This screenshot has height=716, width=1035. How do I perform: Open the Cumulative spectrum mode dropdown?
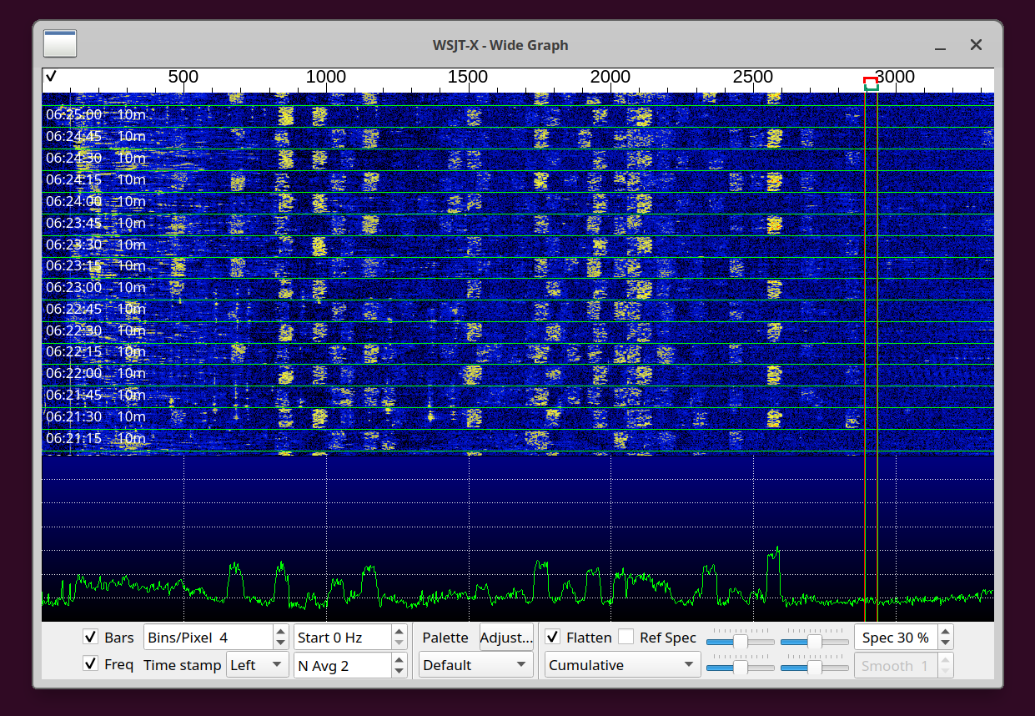621,665
